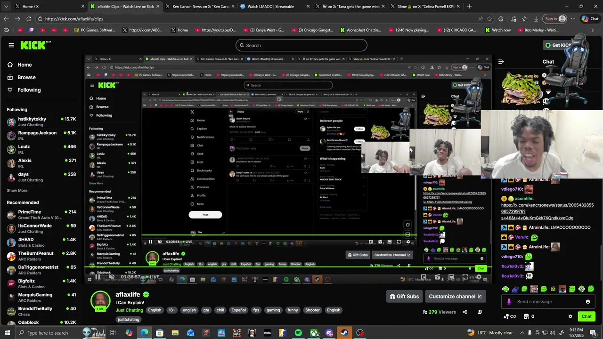The width and height of the screenshot is (603, 339).
Task: Open RampageJackson channel in Following list
Action: click(x=41, y=136)
